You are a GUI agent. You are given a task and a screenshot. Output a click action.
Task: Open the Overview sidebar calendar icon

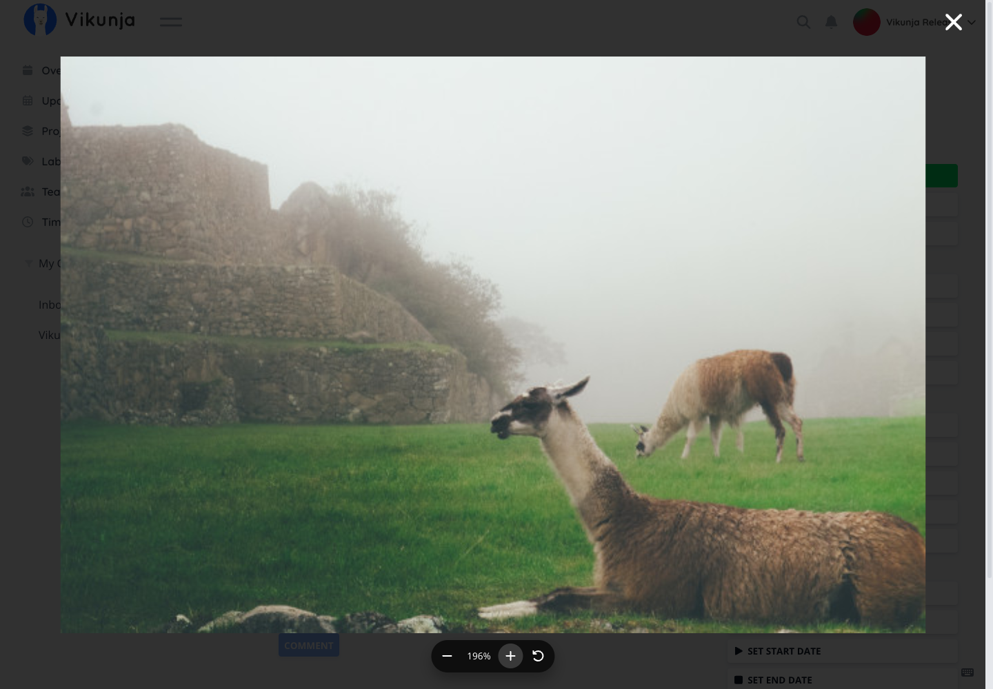pos(28,70)
